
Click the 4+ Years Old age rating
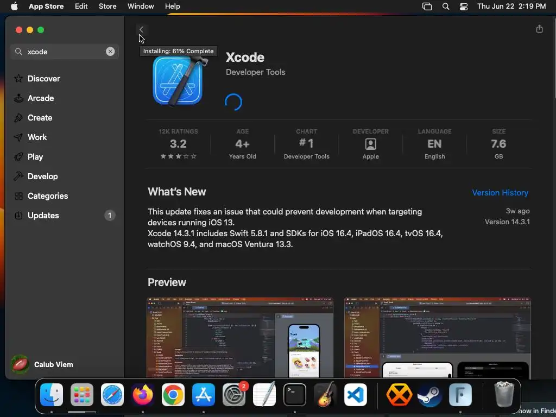[x=243, y=143]
